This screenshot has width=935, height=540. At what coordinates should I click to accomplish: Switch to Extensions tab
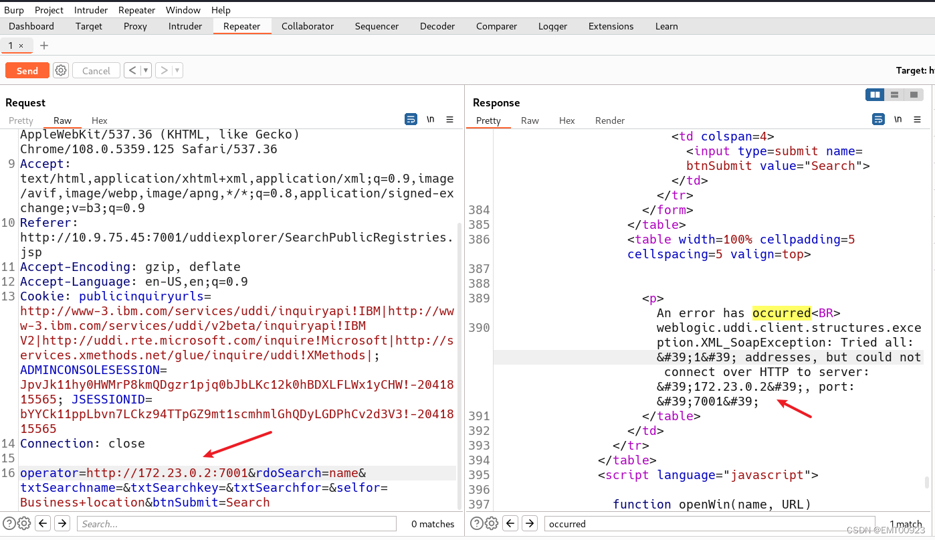click(x=611, y=26)
